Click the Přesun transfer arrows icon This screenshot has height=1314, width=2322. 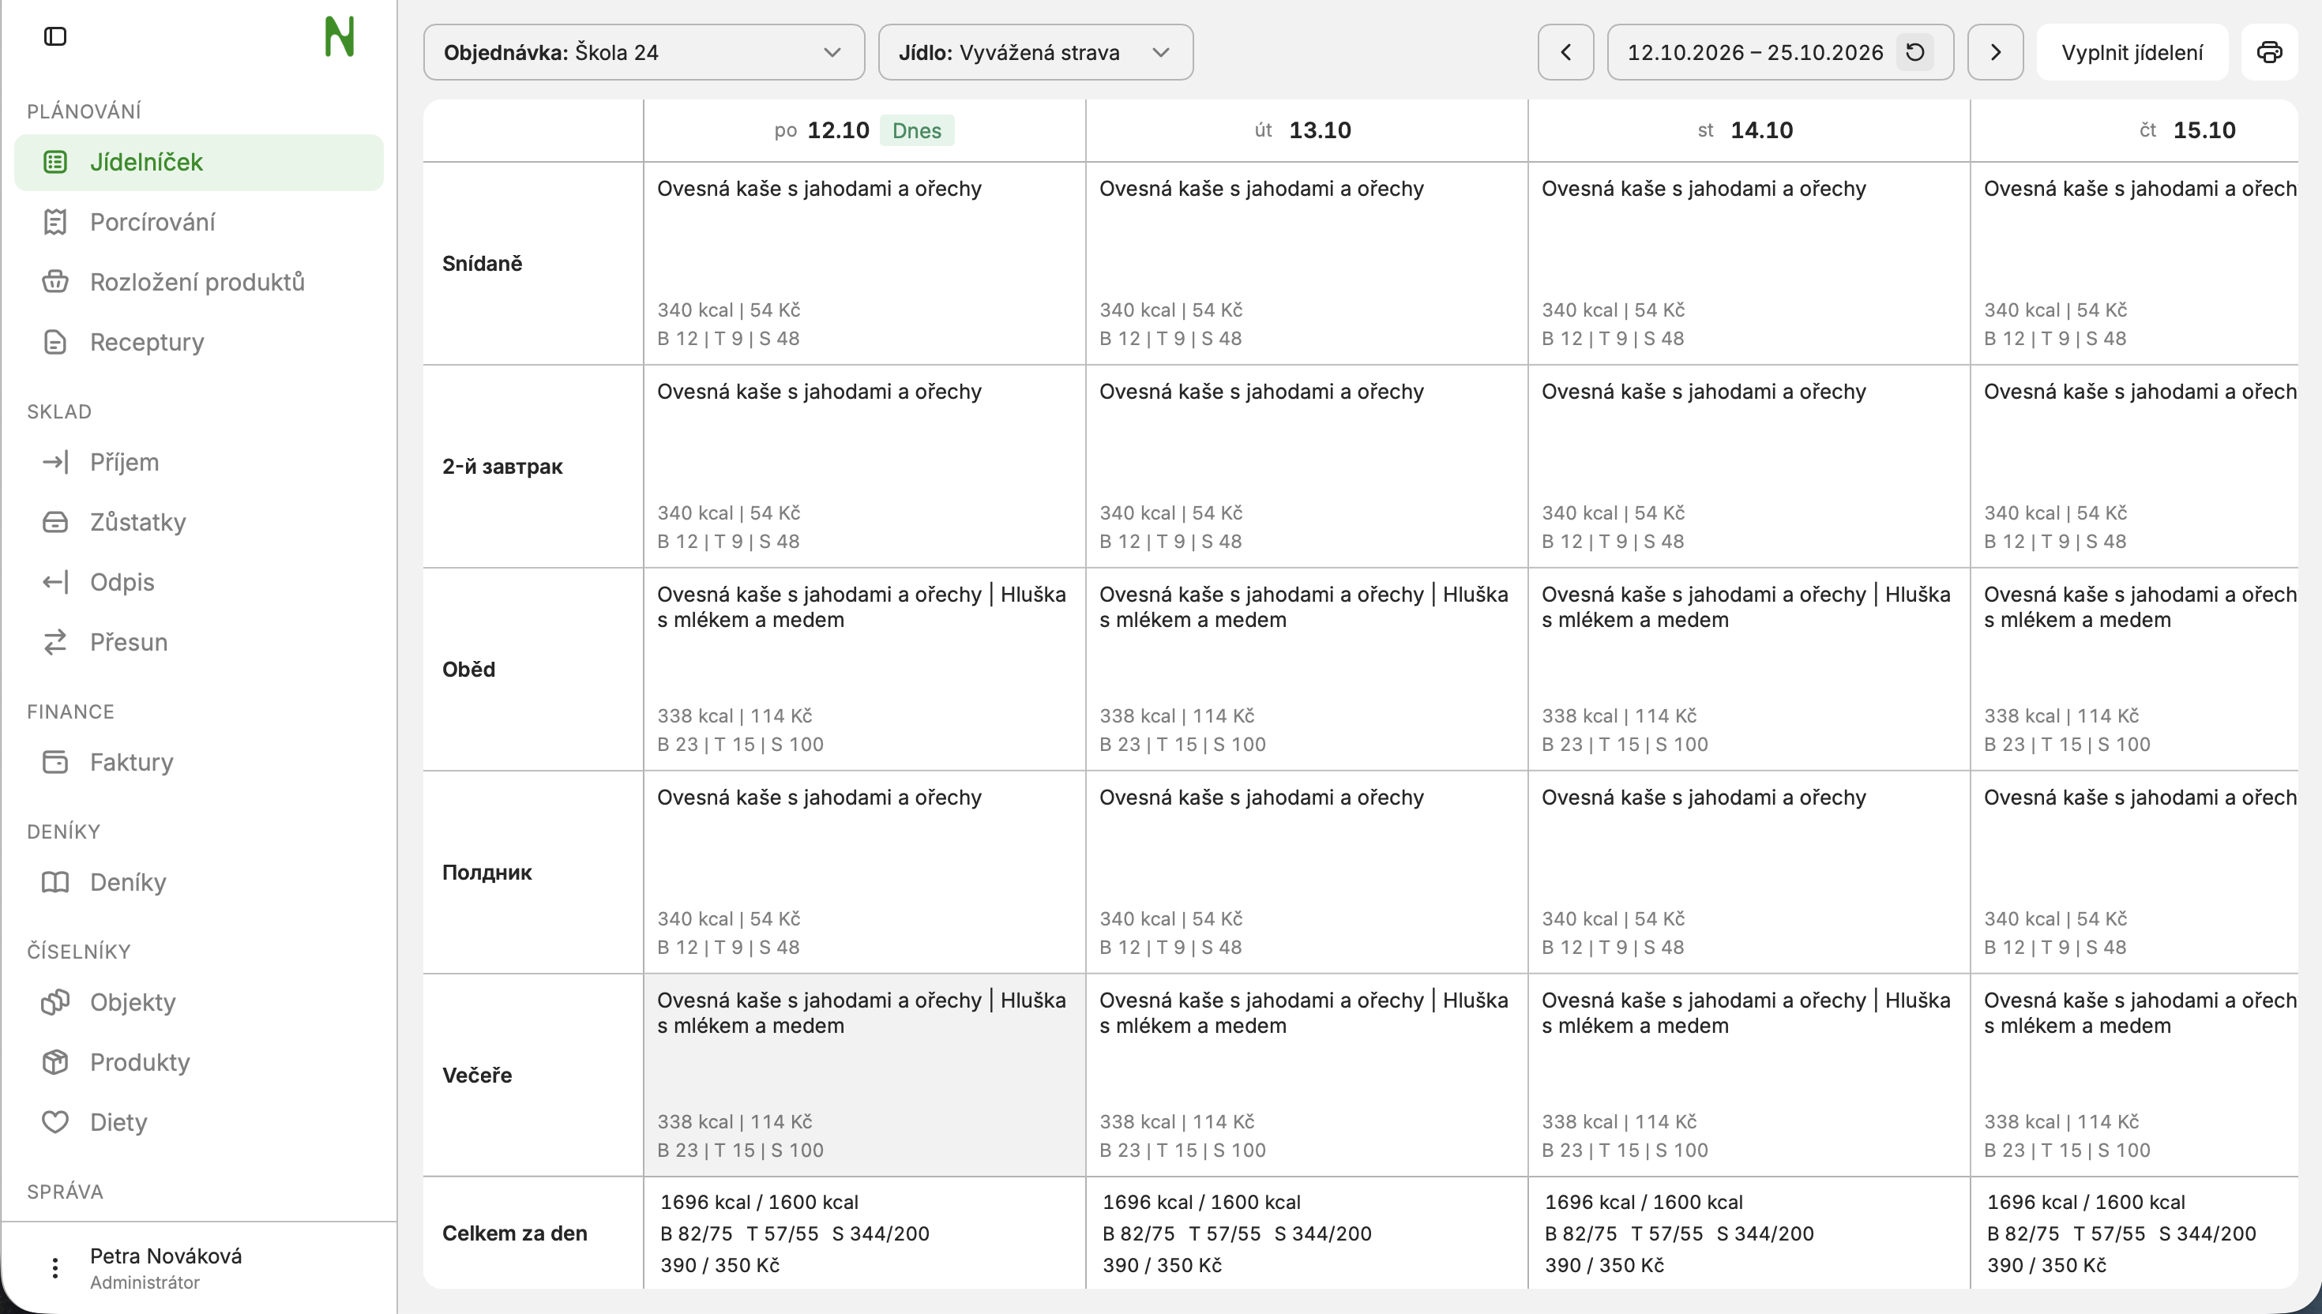[55, 643]
